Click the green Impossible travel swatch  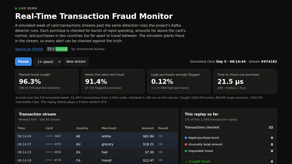[186, 151]
